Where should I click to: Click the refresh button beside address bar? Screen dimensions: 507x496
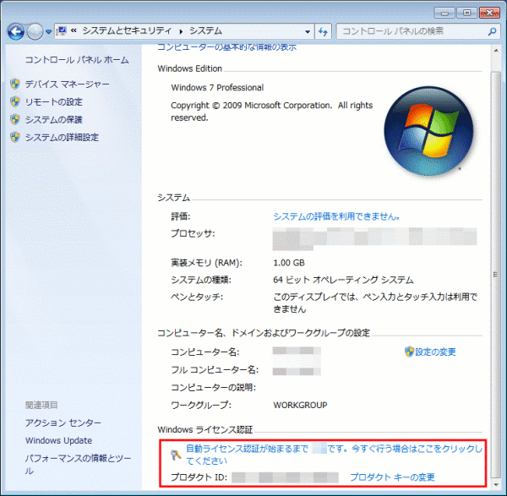tap(322, 31)
